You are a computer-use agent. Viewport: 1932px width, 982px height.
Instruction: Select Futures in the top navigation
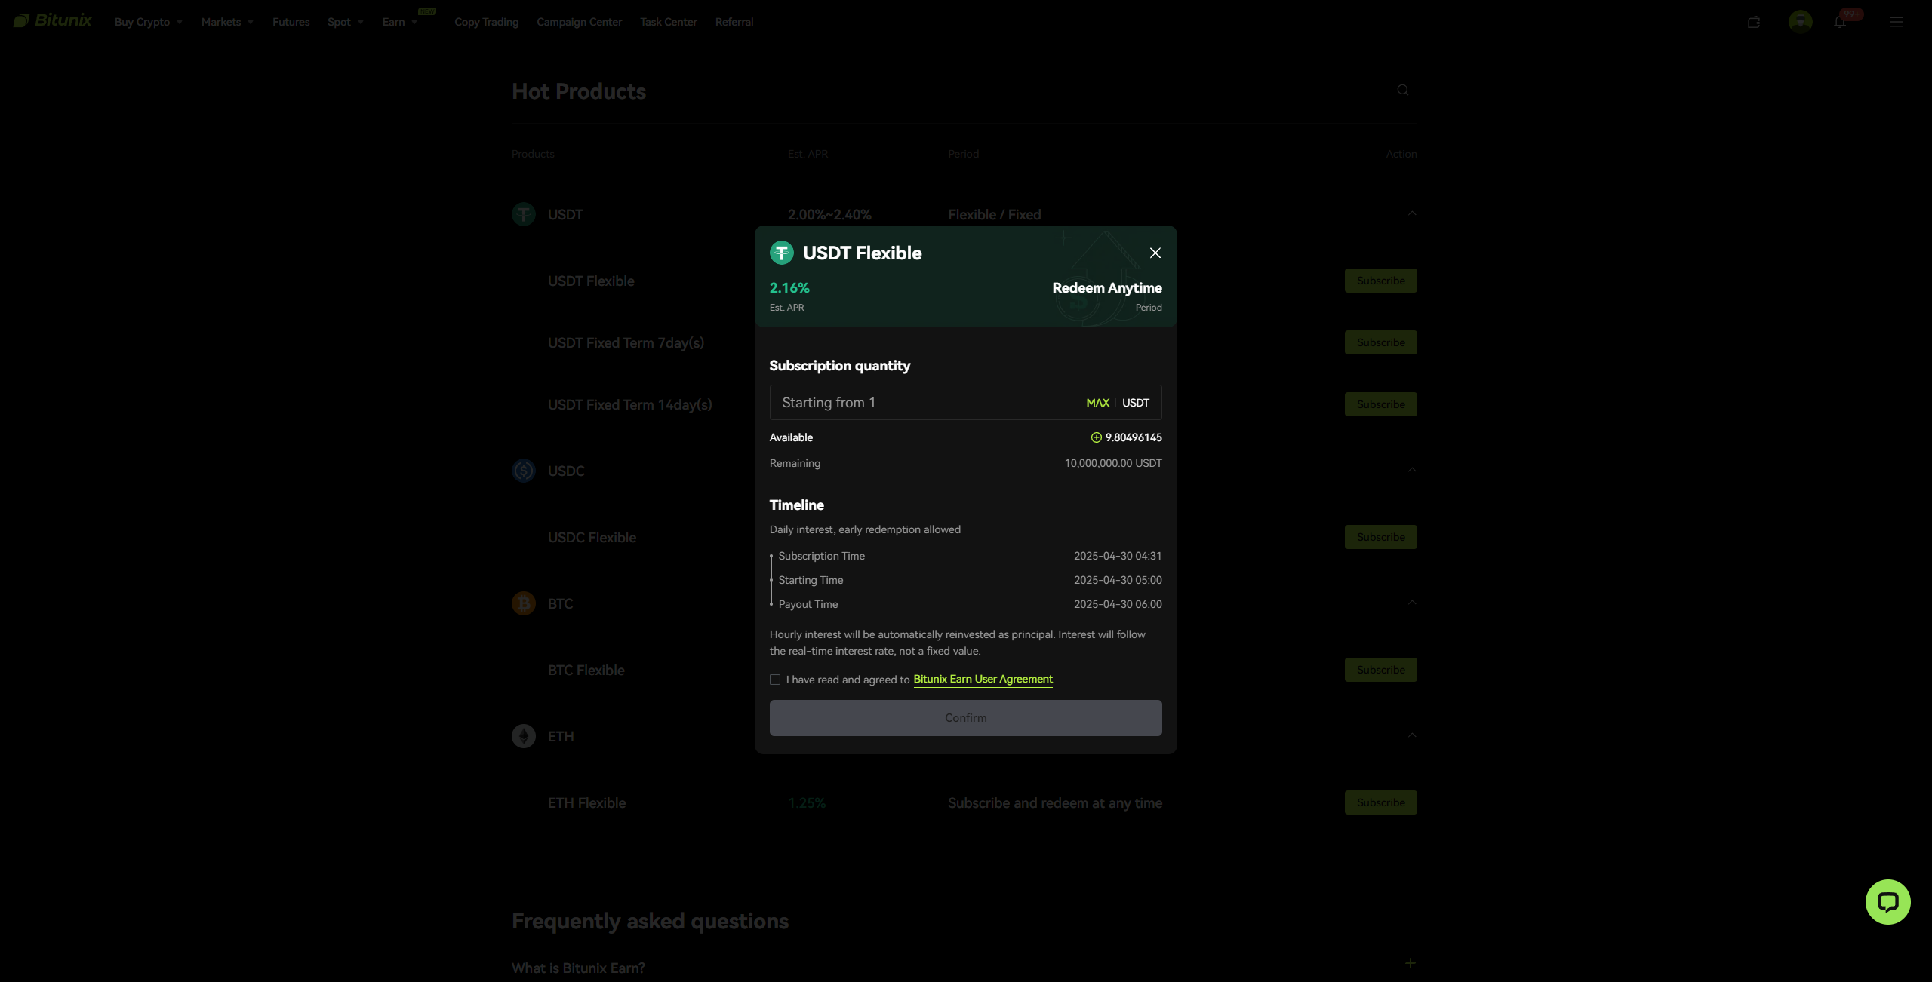(291, 22)
